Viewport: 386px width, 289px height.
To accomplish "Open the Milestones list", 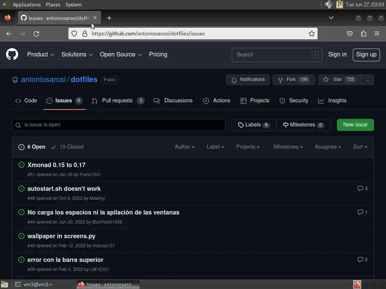I will pyautogui.click(x=303, y=125).
